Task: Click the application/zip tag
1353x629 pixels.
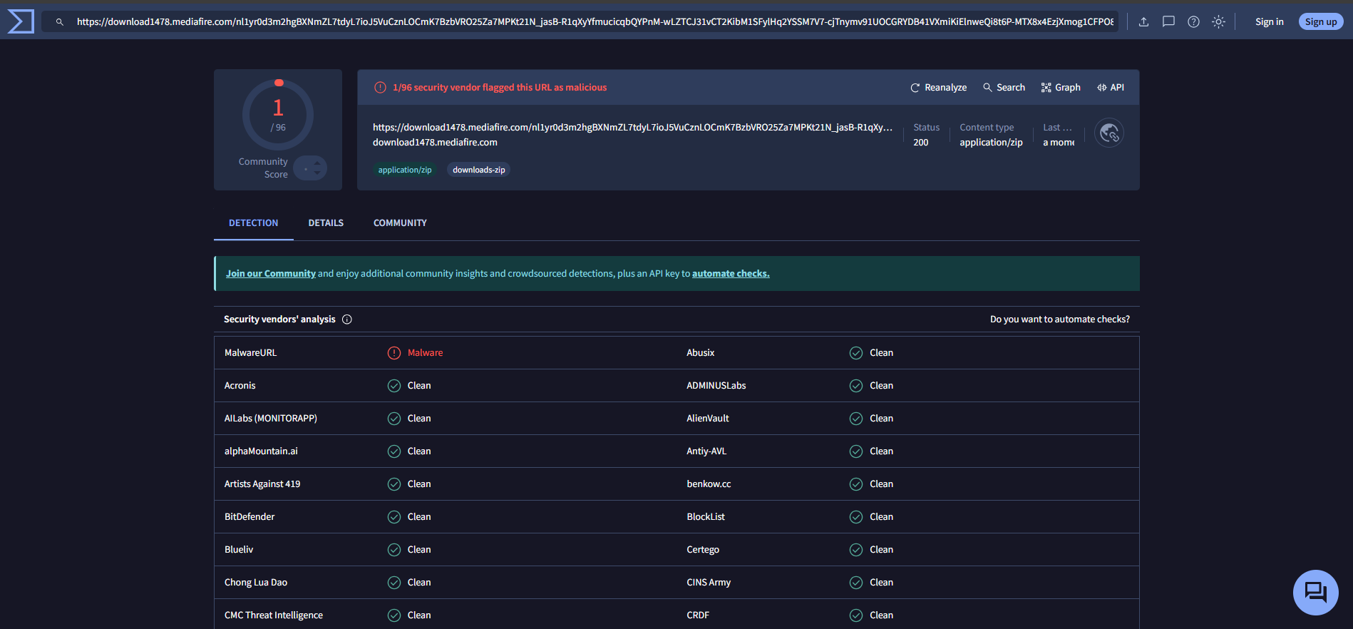Action: click(405, 170)
